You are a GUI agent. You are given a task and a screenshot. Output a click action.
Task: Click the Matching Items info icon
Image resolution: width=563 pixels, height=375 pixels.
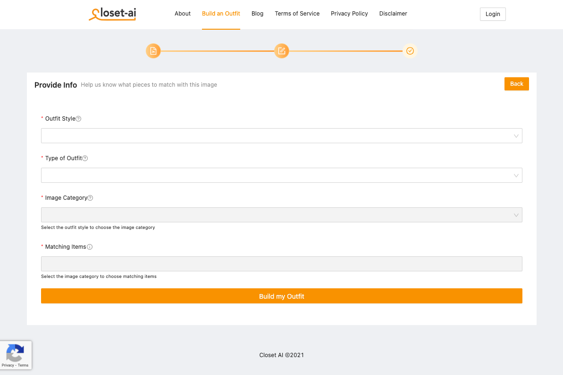[x=90, y=247]
